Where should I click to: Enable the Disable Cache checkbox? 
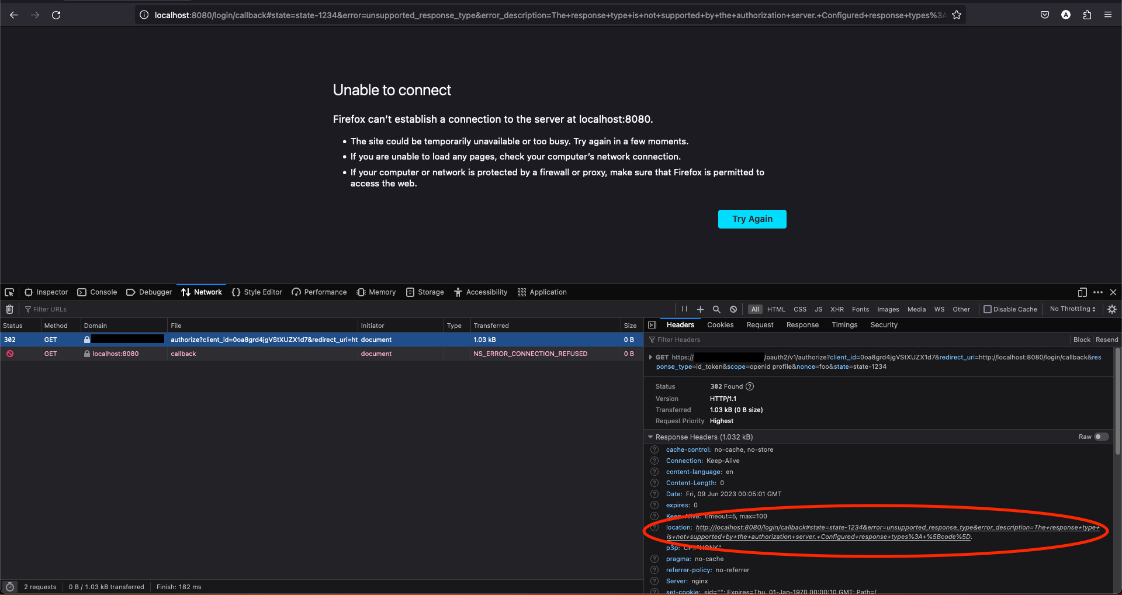(x=988, y=309)
